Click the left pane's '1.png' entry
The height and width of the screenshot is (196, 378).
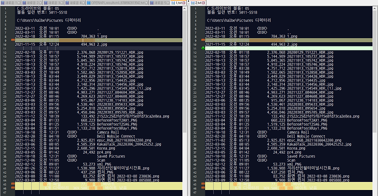[x=102, y=36]
